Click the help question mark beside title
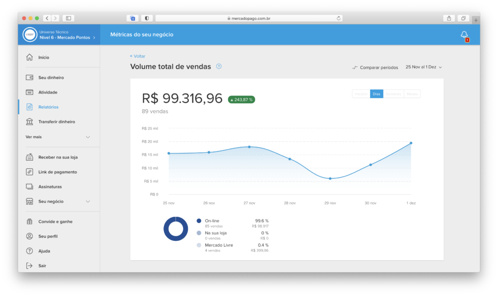Viewport: 498px width, 296px height. [x=219, y=66]
